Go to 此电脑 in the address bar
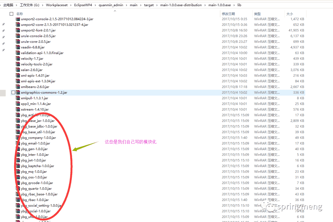 pos(8,5)
